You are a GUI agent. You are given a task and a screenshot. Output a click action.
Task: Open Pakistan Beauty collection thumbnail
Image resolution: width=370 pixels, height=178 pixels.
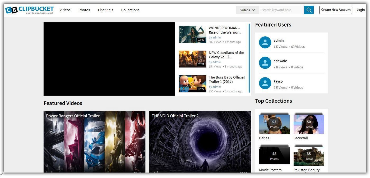pyautogui.click(x=309, y=155)
